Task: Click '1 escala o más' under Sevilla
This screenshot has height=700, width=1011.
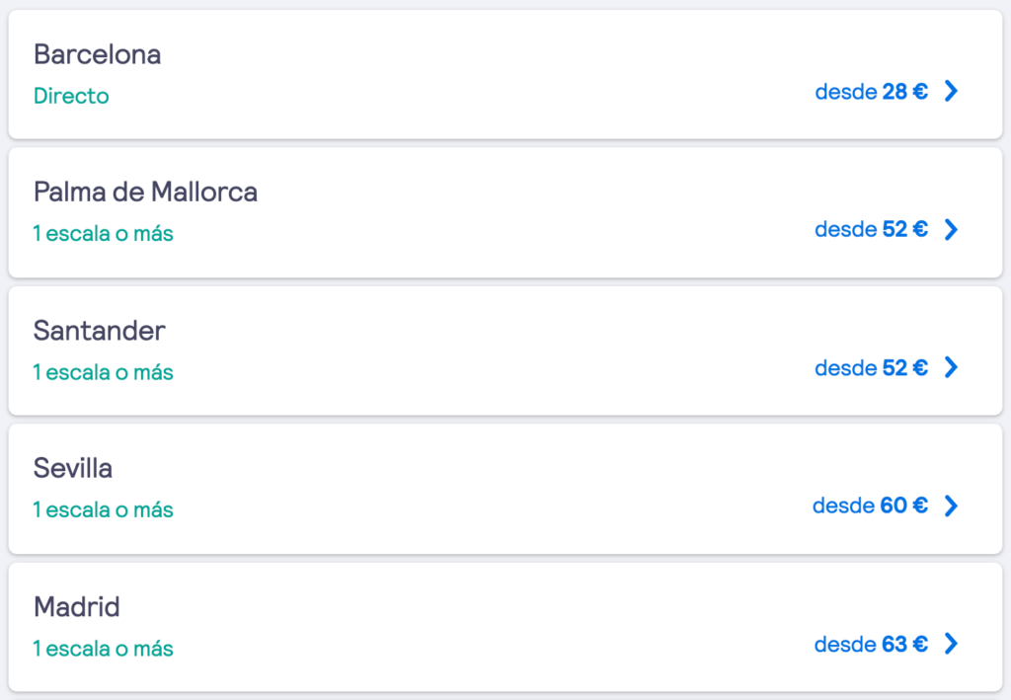Action: pos(103,509)
